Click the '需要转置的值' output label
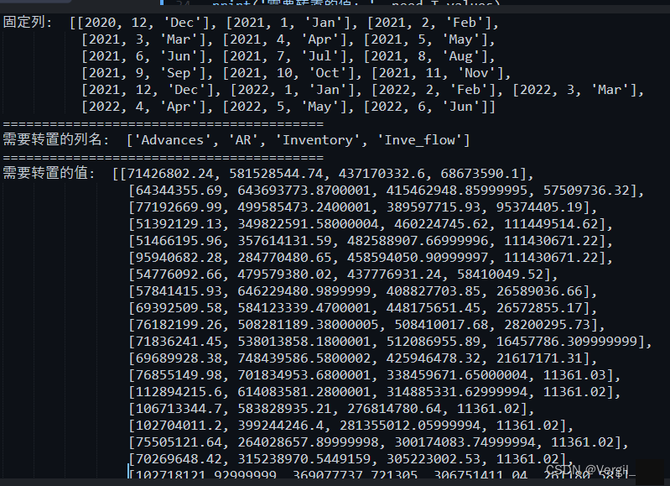 pos(49,174)
